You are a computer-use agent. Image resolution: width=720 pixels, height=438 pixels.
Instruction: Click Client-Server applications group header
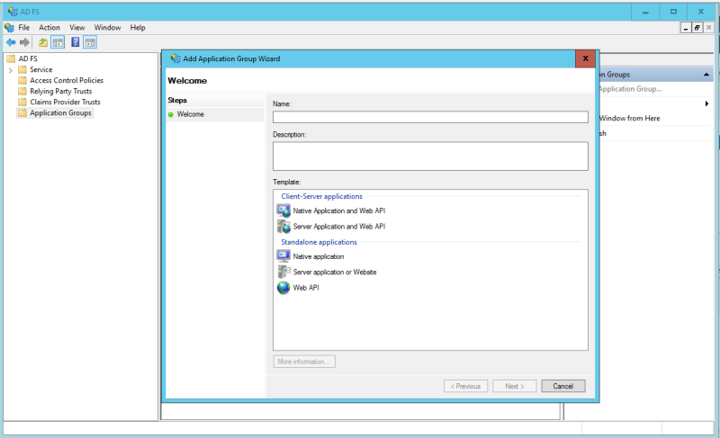[321, 196]
